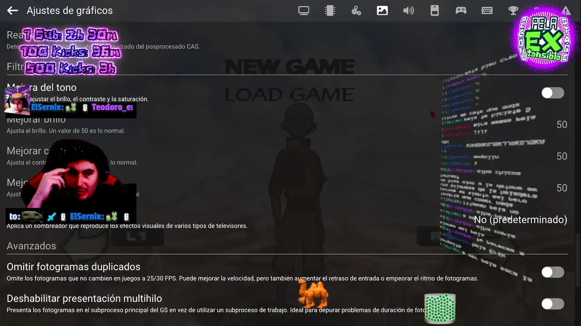Open the gamepad controller settings icon
The image size is (581, 326).
(461, 10)
